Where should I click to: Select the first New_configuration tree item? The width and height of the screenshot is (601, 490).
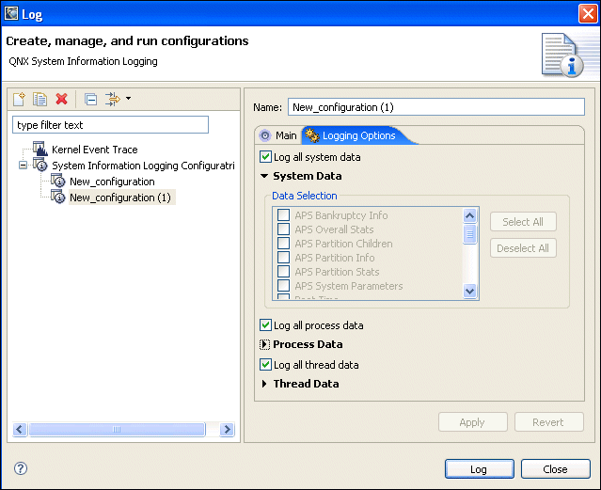[x=112, y=182]
